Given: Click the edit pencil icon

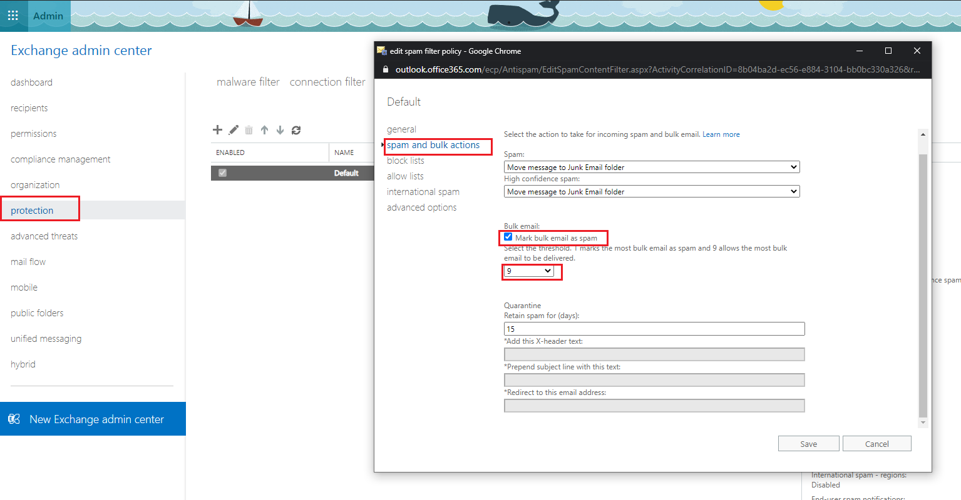Looking at the screenshot, I should tap(234, 130).
